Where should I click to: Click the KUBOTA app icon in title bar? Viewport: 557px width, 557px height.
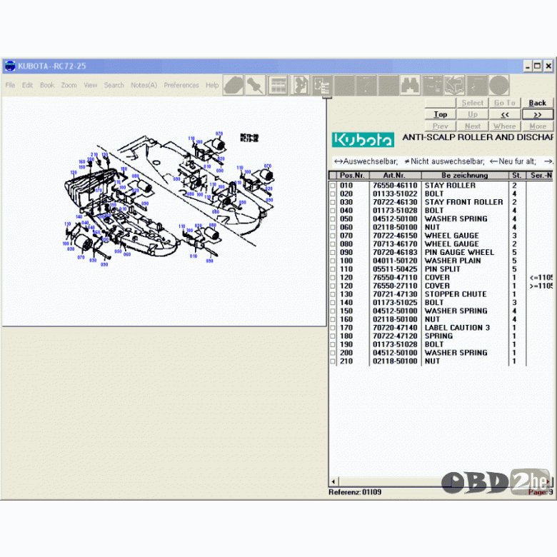pos(9,66)
